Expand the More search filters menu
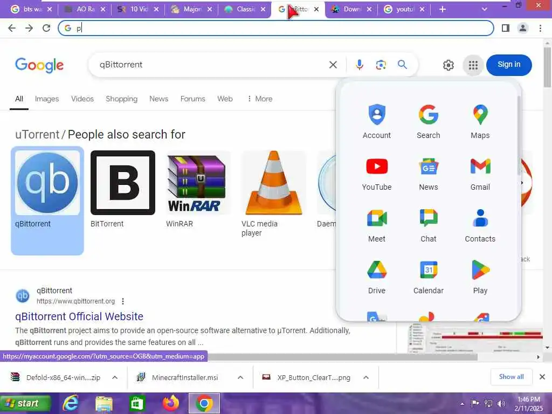Screen dimensions: 552x414 [x=260, y=99]
